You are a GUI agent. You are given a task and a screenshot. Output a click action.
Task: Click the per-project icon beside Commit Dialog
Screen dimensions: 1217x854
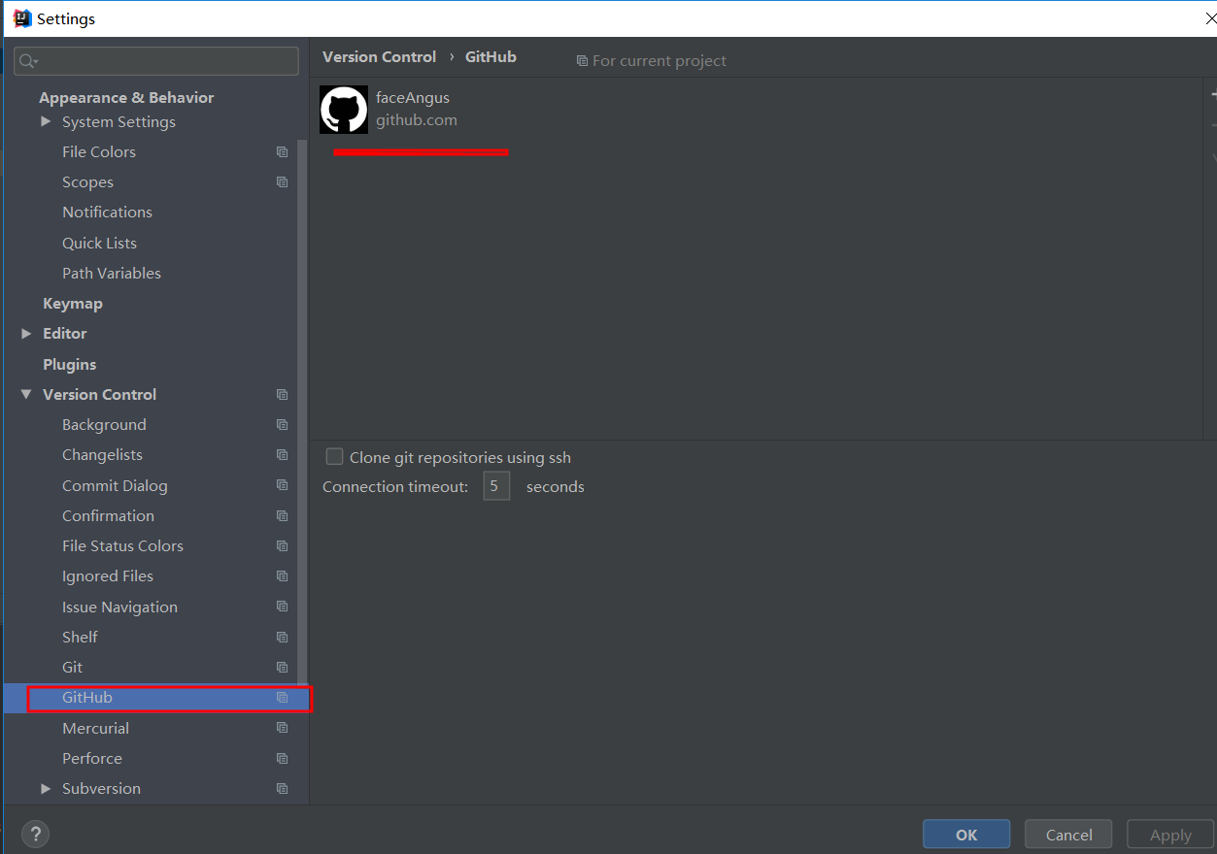click(x=282, y=485)
